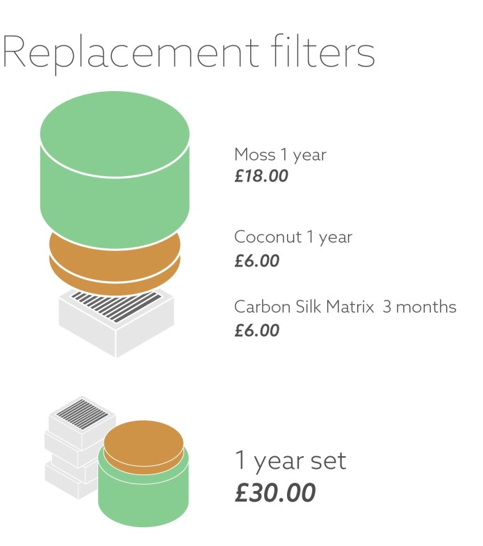Click the striped grille on stacked filter set
Image resolution: width=483 pixels, height=546 pixels.
pos(82,414)
